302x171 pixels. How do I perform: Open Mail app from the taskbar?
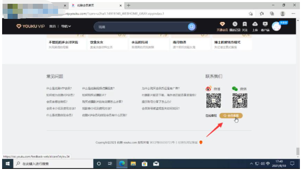pos(156,163)
